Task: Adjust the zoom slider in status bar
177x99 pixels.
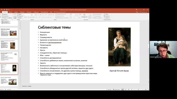Action: pyautogui.click(x=139, y=89)
